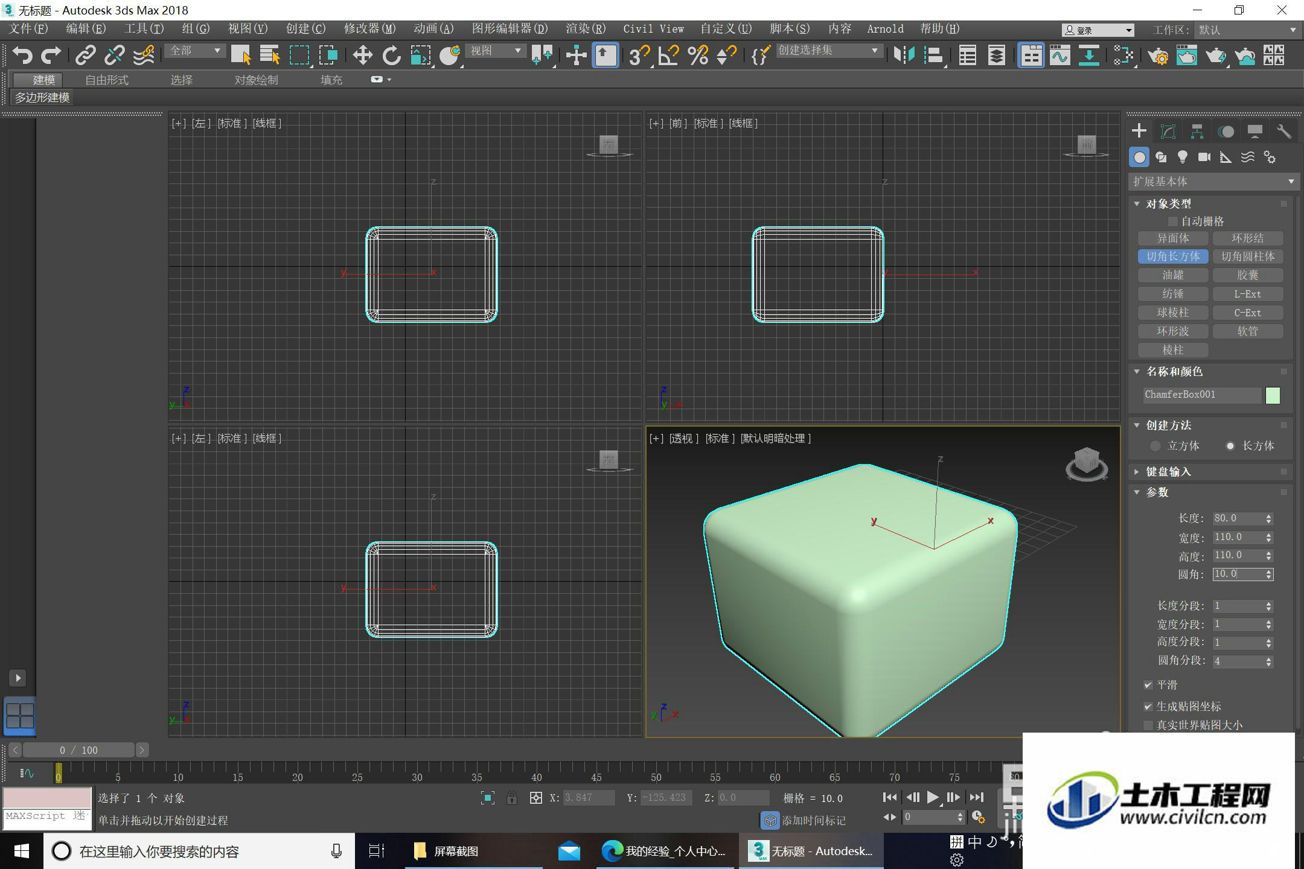The image size is (1304, 869).
Task: Open the 扩展基本体 category dropdown
Action: [1213, 182]
